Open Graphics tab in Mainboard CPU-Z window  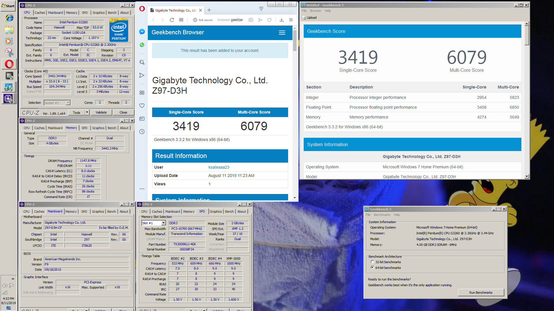point(98,212)
